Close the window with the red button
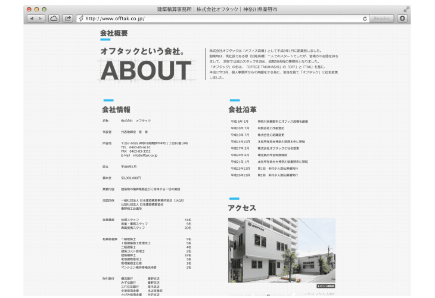This screenshot has height=298, width=435. [29, 10]
